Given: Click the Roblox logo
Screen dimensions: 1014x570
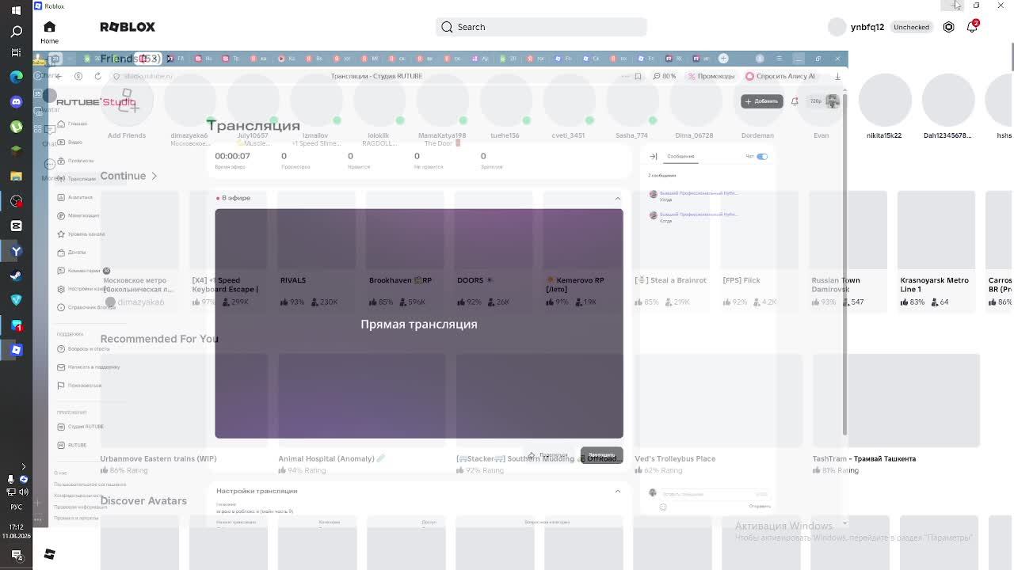Looking at the screenshot, I should coord(128,27).
